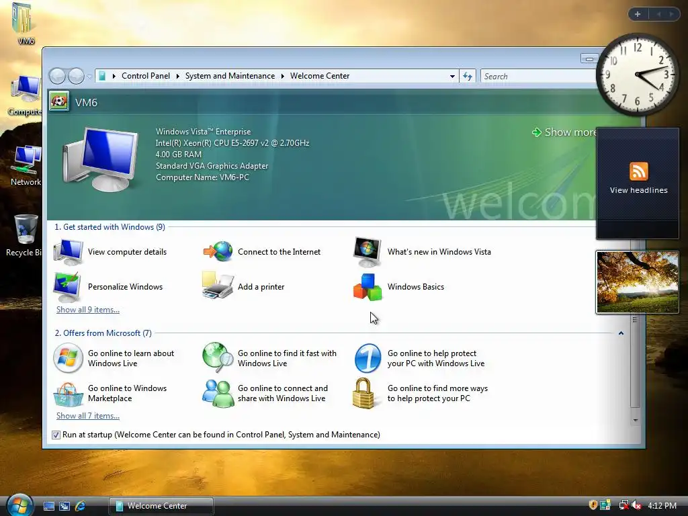Launch Internet Explorer from Quick Launch
Screen dimensions: 688x516
point(81,506)
